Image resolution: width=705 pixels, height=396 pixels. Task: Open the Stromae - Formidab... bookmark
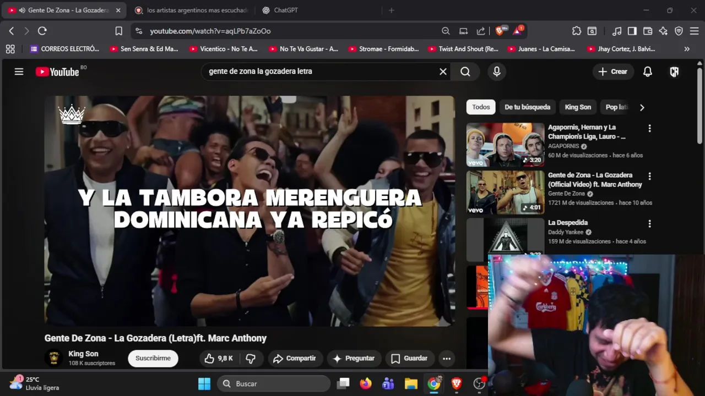point(384,49)
